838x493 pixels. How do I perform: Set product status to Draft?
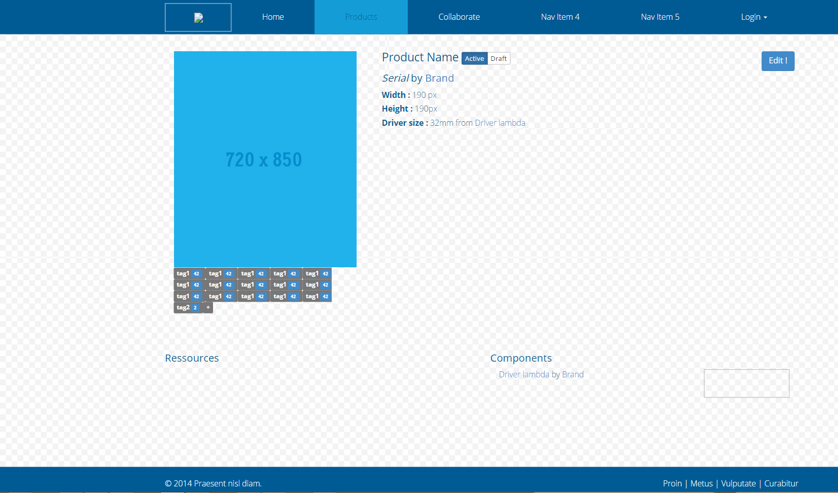(x=499, y=59)
